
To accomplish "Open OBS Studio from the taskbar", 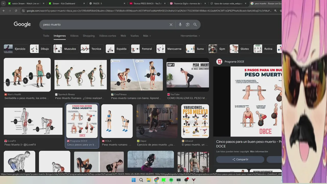I will [x=186, y=180].
